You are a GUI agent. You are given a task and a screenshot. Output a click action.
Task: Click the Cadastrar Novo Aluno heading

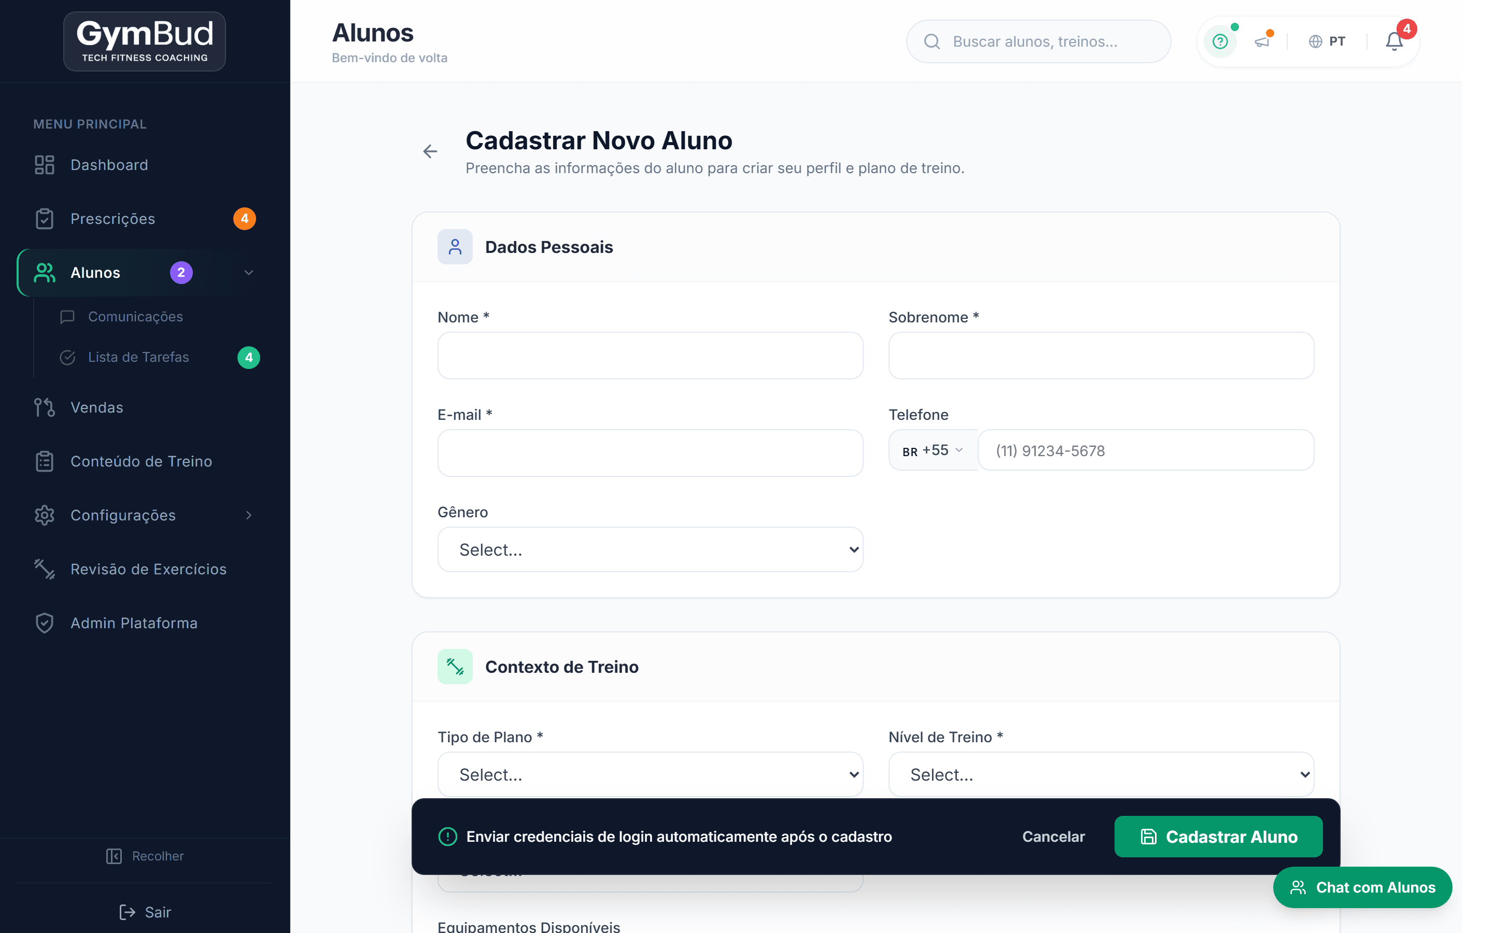coord(599,140)
